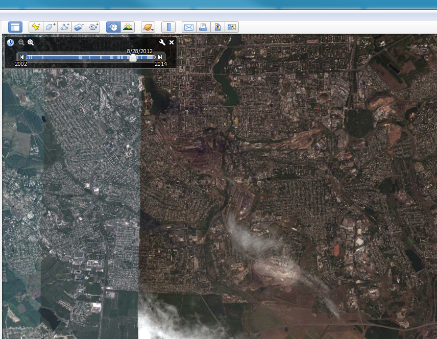Open time slider wrench options
The width and height of the screenshot is (437, 339).
point(162,43)
